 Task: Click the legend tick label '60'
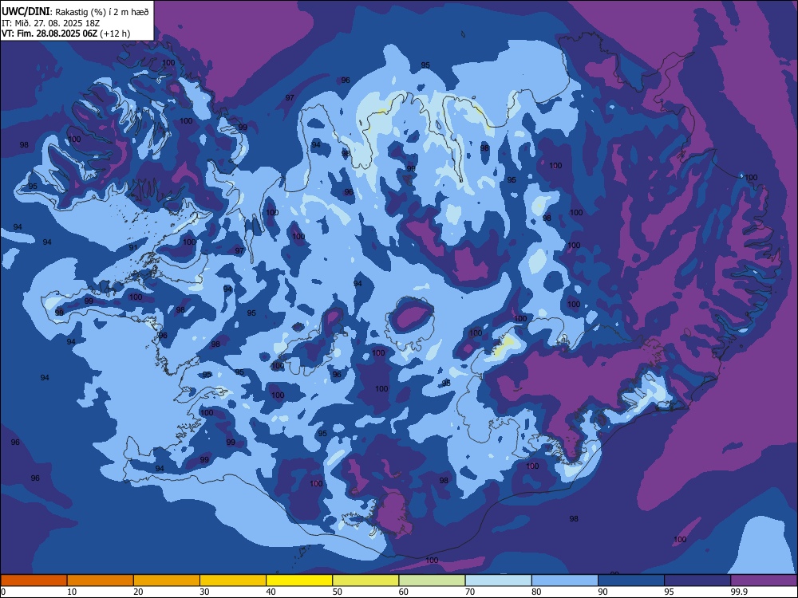tap(404, 592)
